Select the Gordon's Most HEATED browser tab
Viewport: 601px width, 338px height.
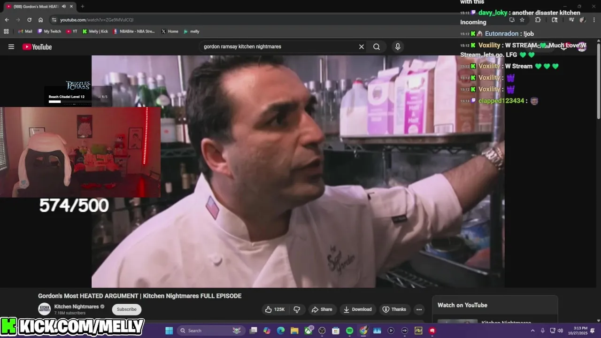[39, 7]
